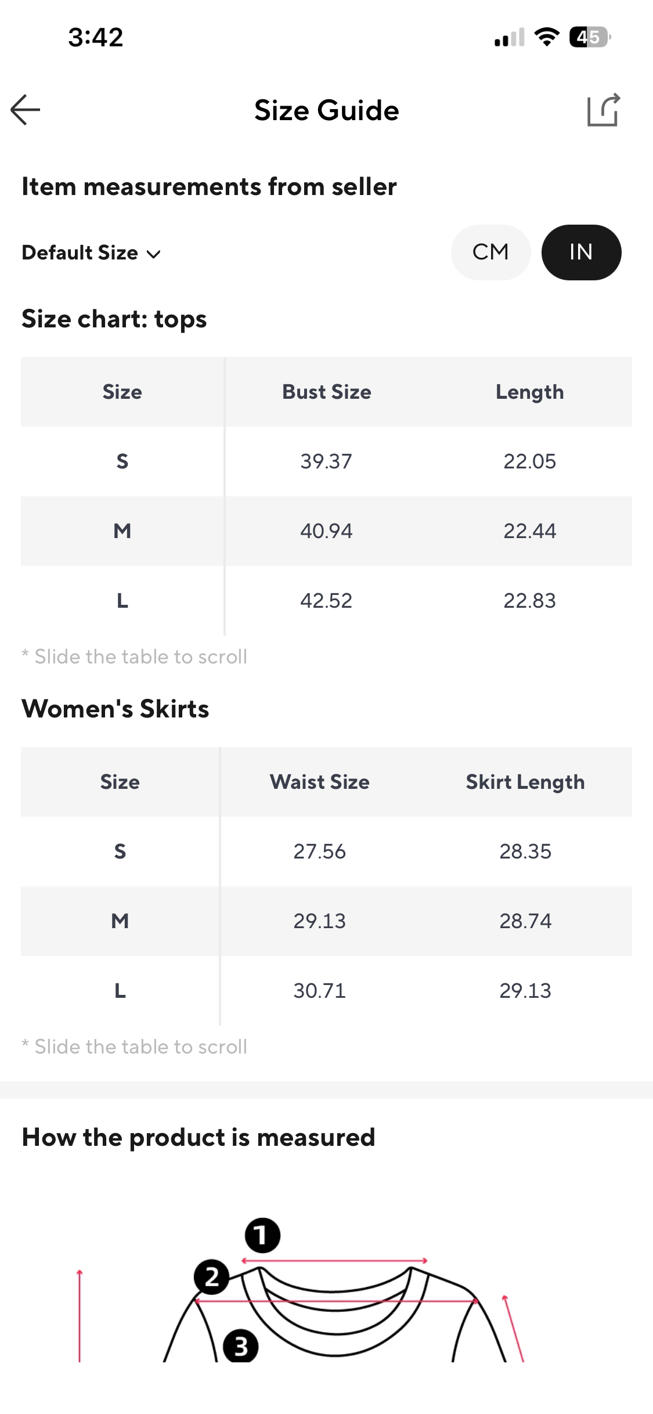The width and height of the screenshot is (653, 1414).
Task: Tap measurement marker number 3 in diagram
Action: tap(240, 1346)
